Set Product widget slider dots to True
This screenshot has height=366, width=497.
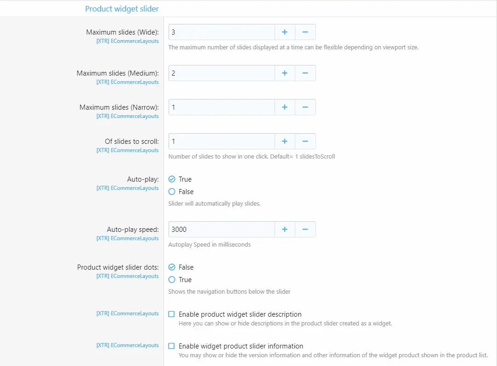tap(172, 280)
